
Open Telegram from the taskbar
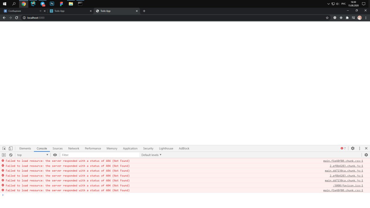(42, 4)
